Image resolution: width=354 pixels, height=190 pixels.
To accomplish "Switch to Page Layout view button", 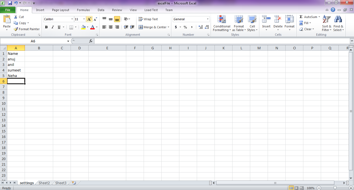I will pos(296,188).
